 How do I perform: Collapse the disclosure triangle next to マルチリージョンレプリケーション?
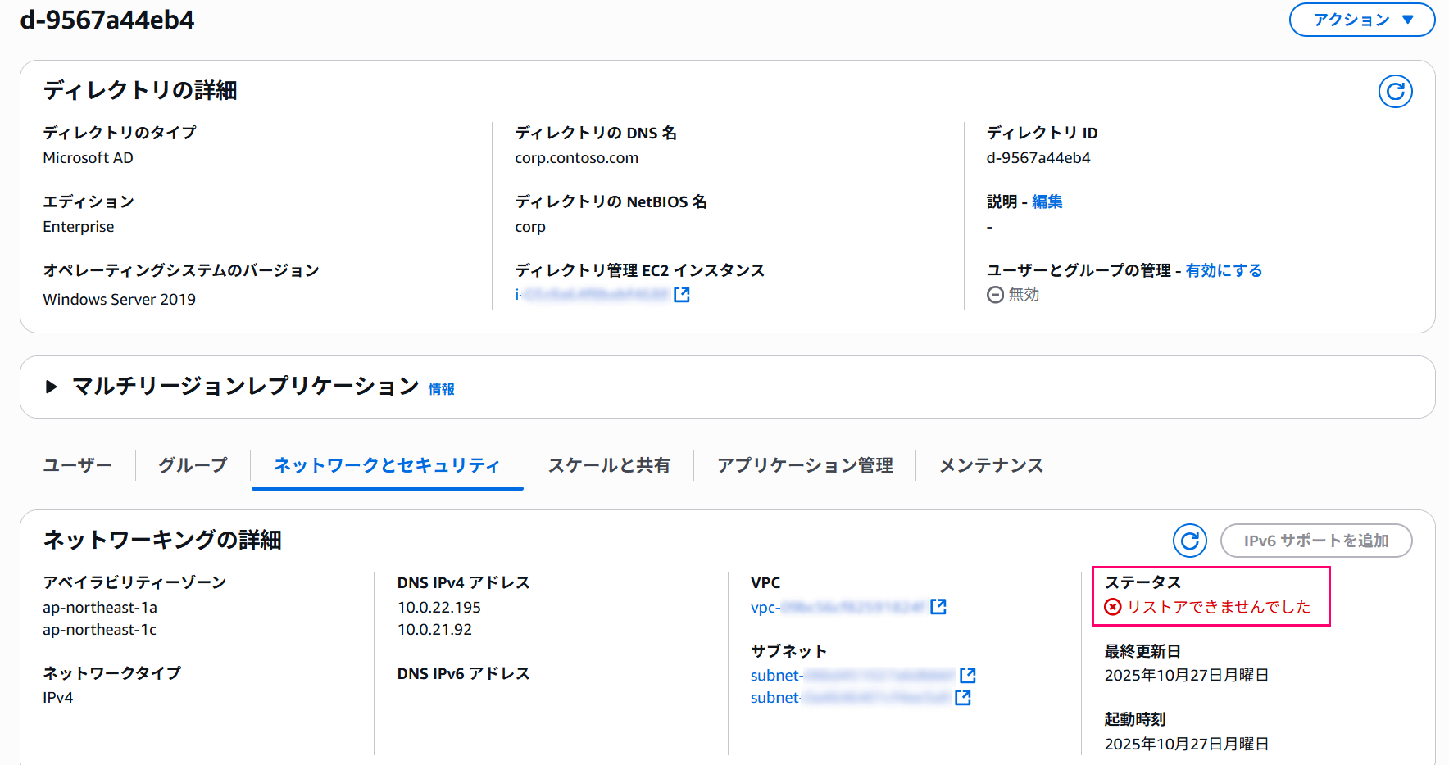tap(51, 387)
